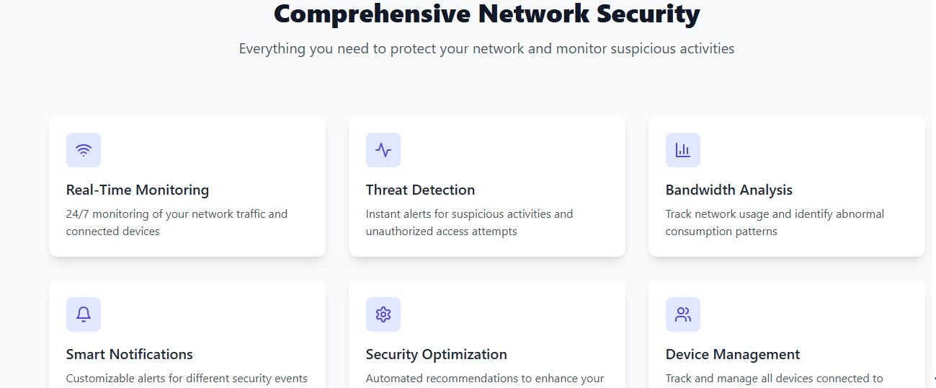This screenshot has width=936, height=388.
Task: Click the Device Management heading
Action: [733, 354]
